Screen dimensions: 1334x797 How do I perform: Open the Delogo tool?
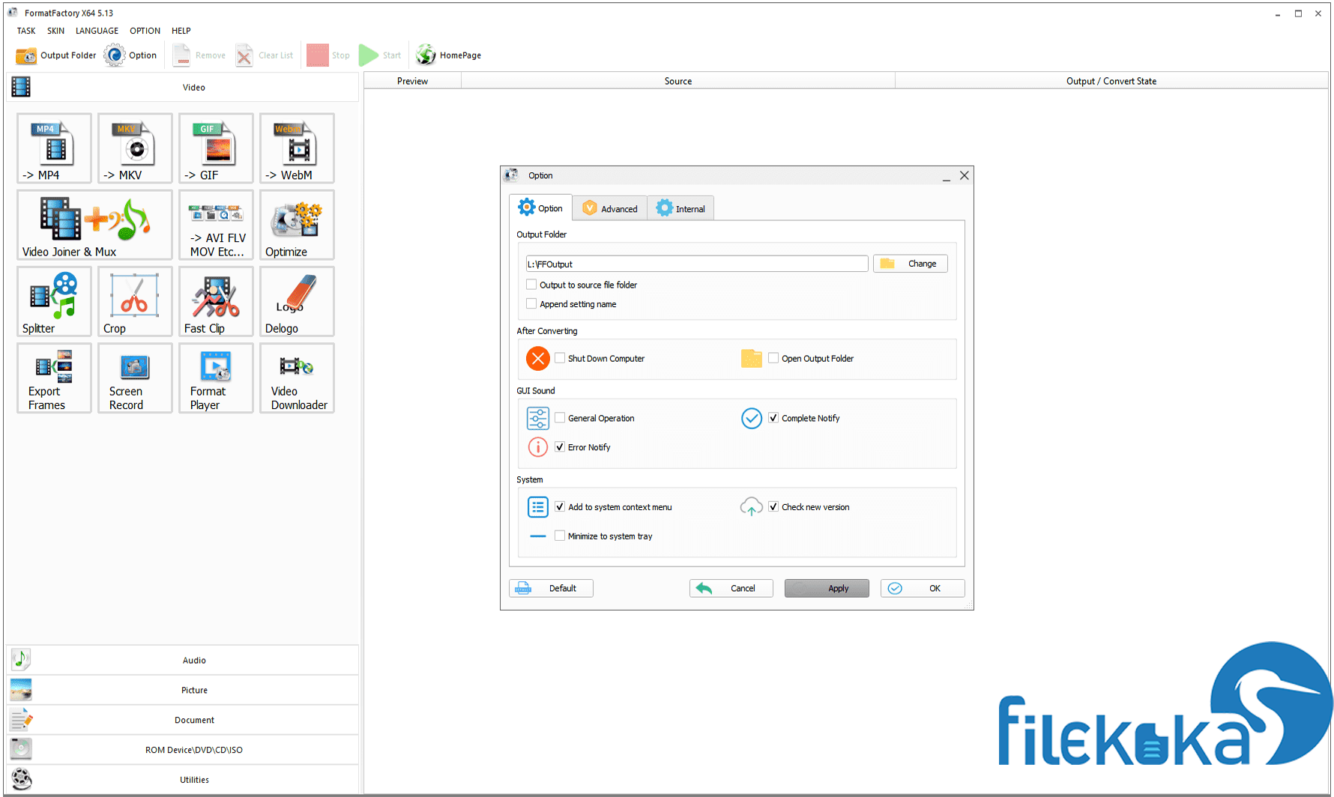pos(297,301)
